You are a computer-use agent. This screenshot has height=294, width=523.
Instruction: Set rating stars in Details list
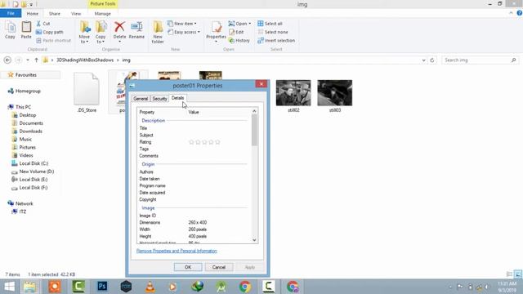204,142
